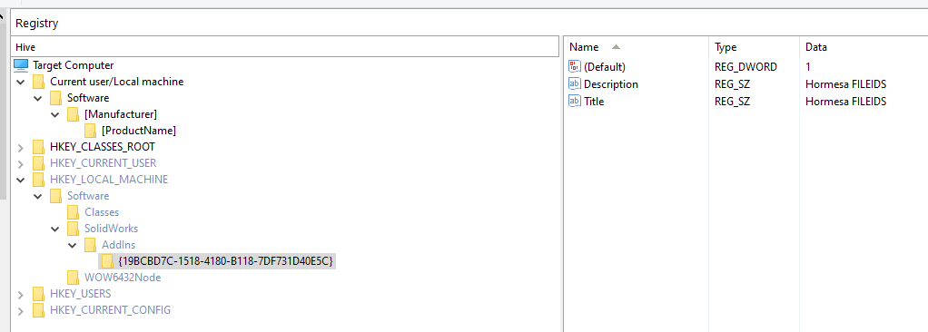Click the Classes folder icon

pyautogui.click(x=73, y=211)
